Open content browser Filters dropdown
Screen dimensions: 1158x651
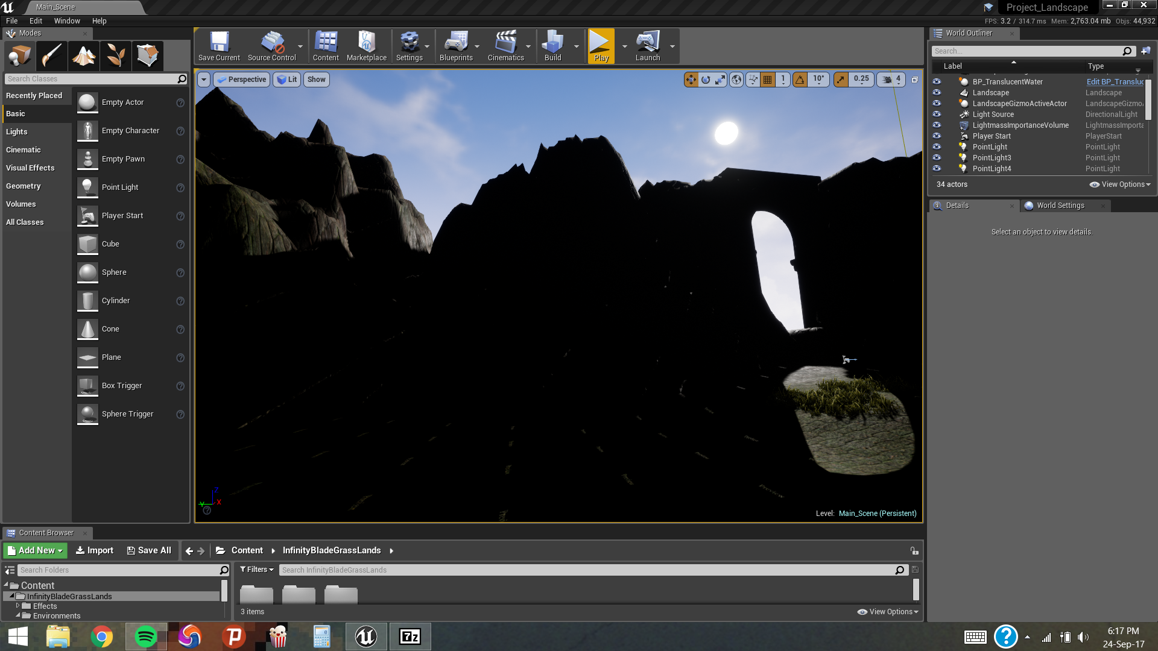pos(257,570)
